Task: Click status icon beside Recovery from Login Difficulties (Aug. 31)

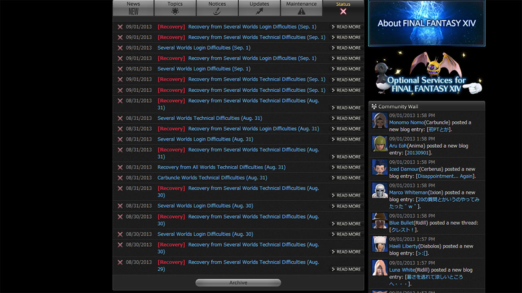Action: coord(120,128)
